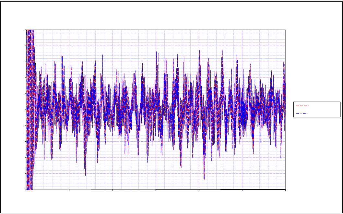Click the second tick on the horizontal axis

coord(69,190)
